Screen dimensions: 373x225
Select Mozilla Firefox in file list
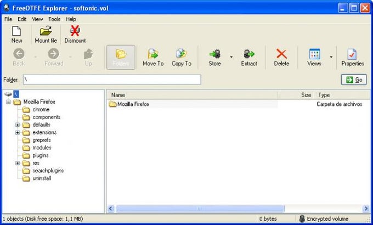(x=133, y=104)
